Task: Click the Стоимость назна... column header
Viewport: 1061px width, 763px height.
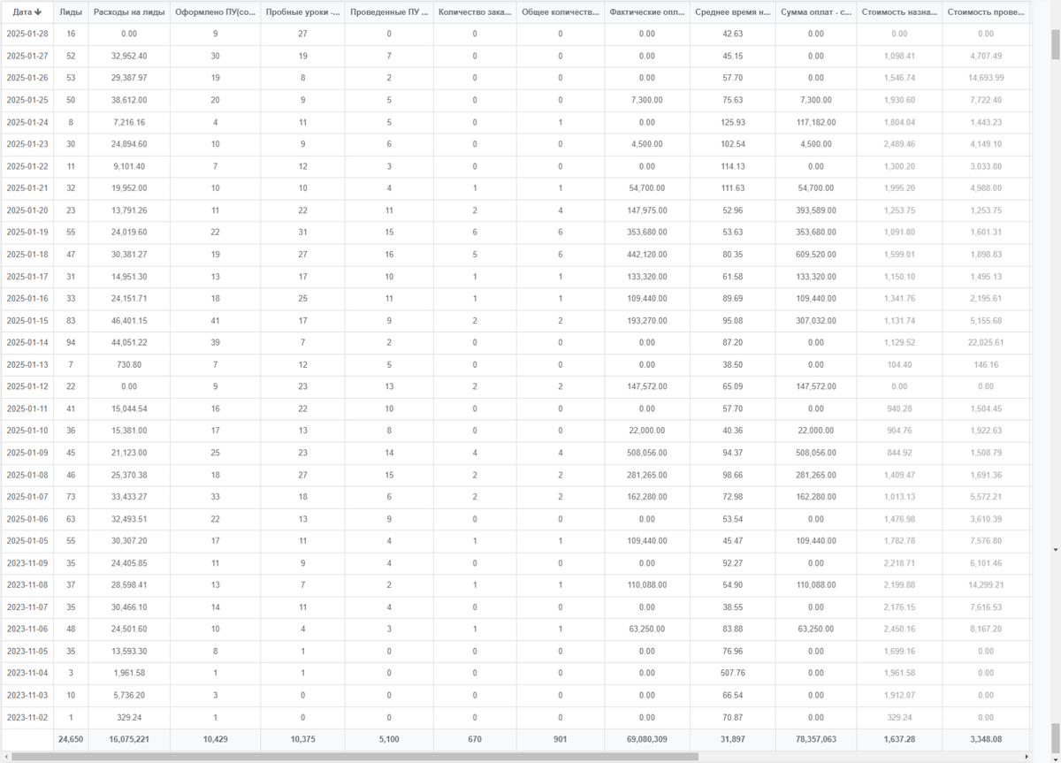Action: point(899,12)
